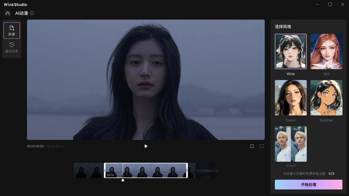
Task: Enter fullscreen preview mode
Action: (x=262, y=146)
